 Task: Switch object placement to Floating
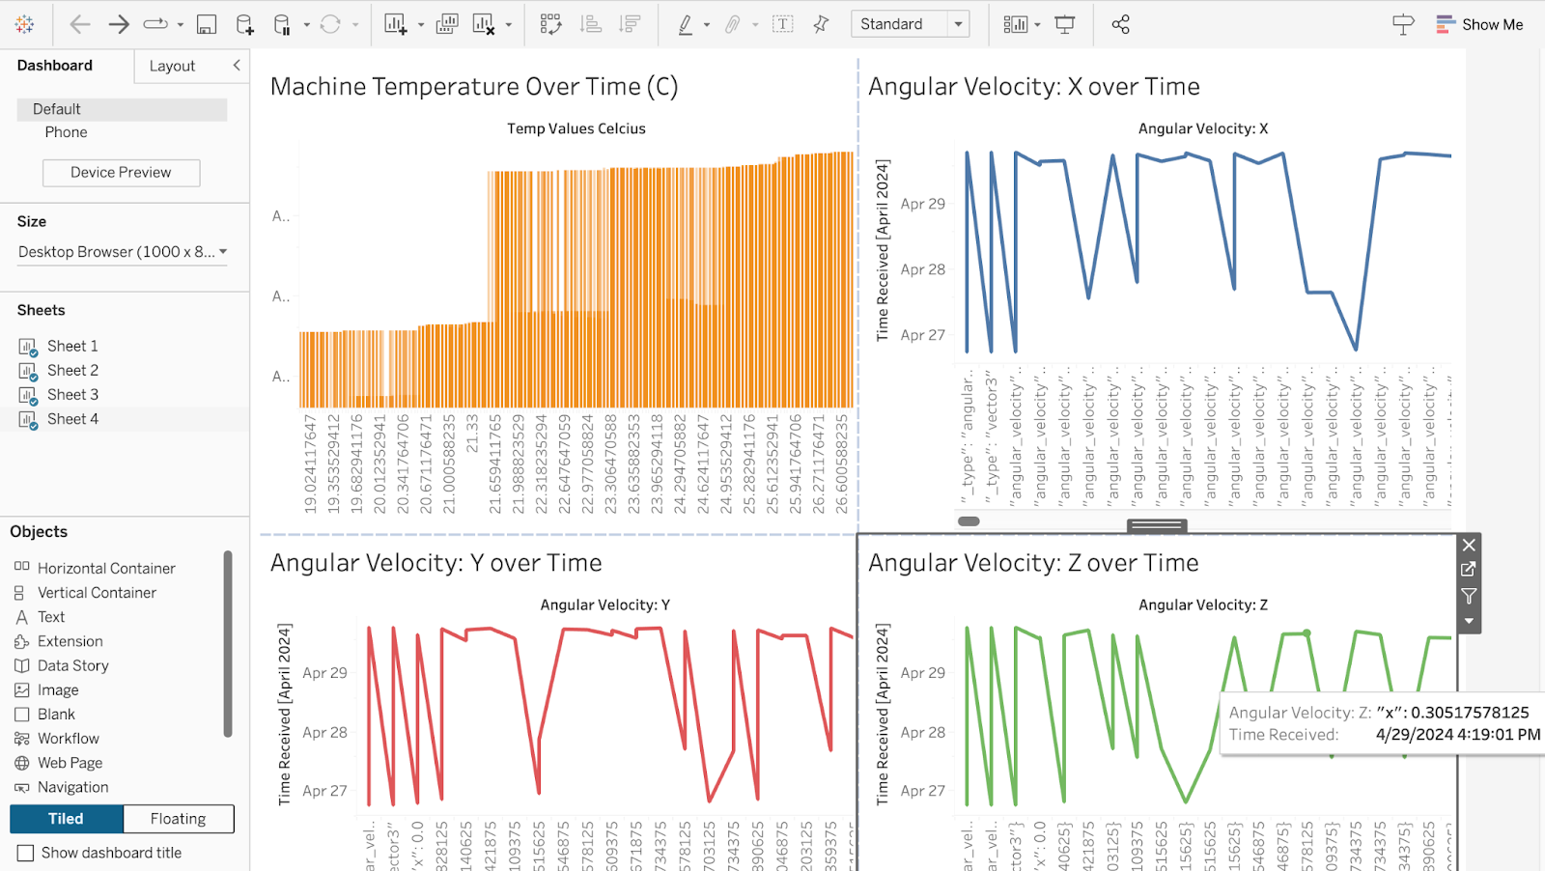coord(179,819)
